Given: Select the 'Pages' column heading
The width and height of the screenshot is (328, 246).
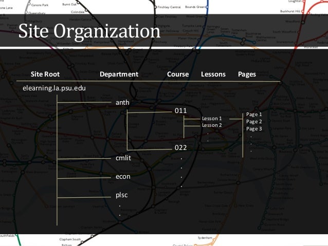Looking at the screenshot, I should point(247,74).
